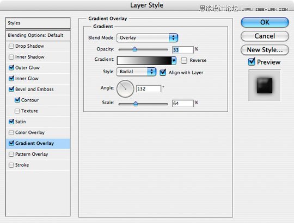Enable the Drop Shadow checkbox
Screen dimensions: 294x223
point(11,46)
